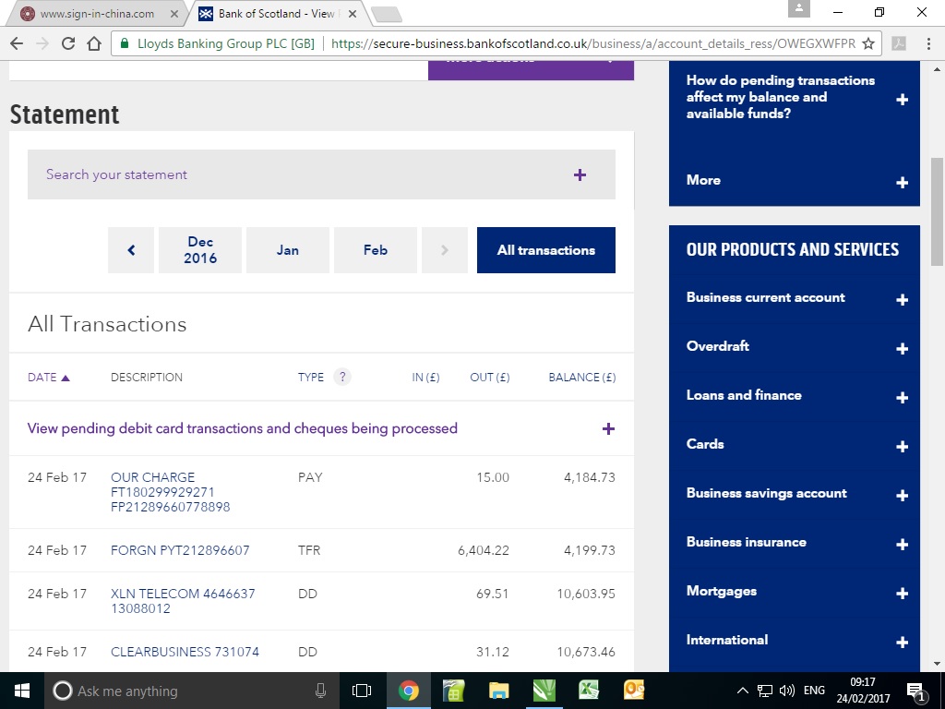This screenshot has height=709, width=945.
Task: Click the DD type for XLN TELECOM
Action: tap(307, 594)
